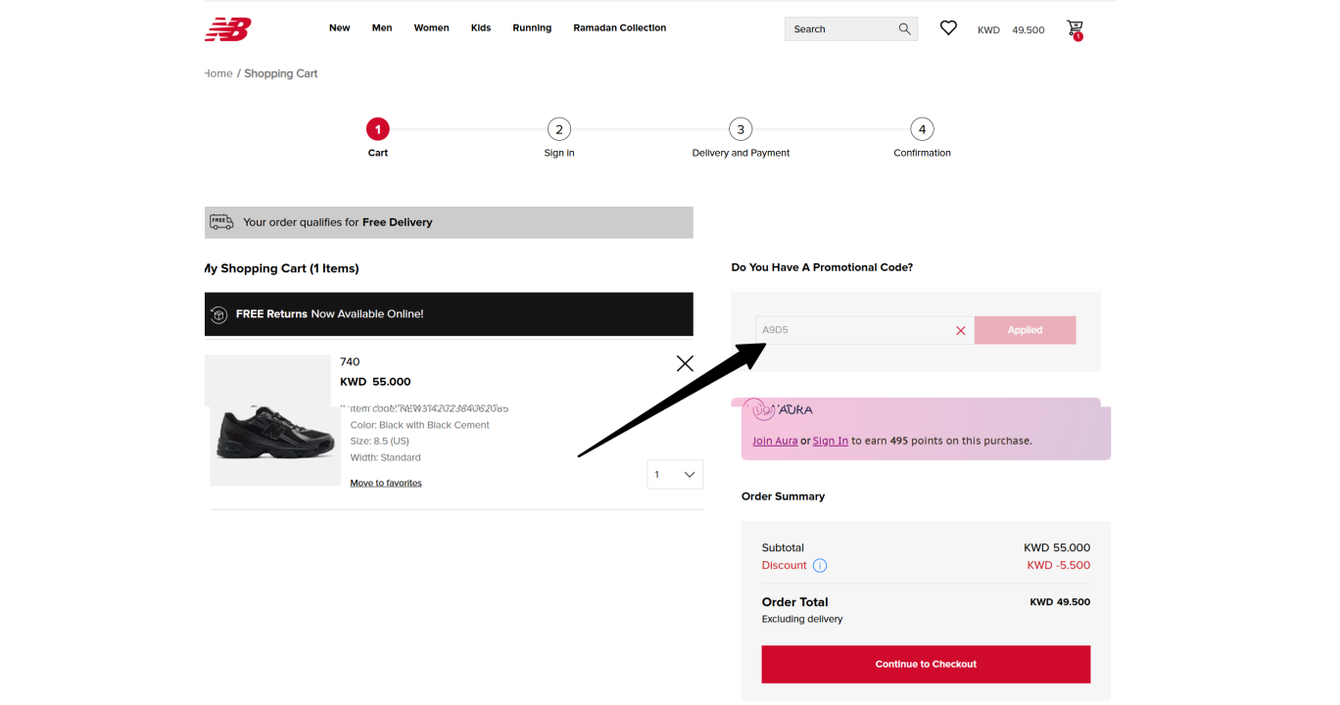Open the Running menu

coord(532,28)
